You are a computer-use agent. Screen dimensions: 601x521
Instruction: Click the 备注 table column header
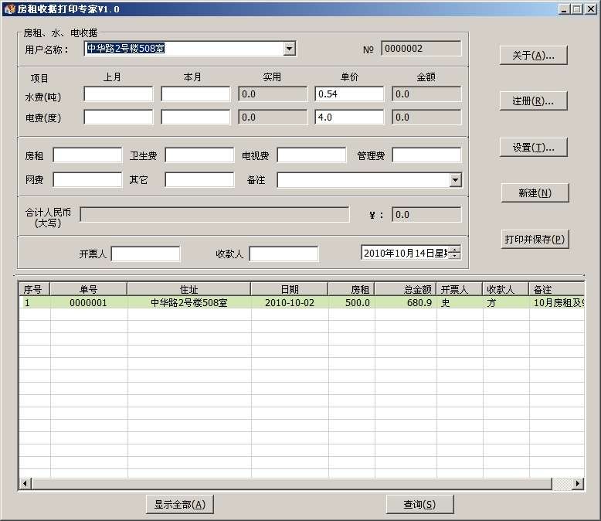click(x=557, y=289)
